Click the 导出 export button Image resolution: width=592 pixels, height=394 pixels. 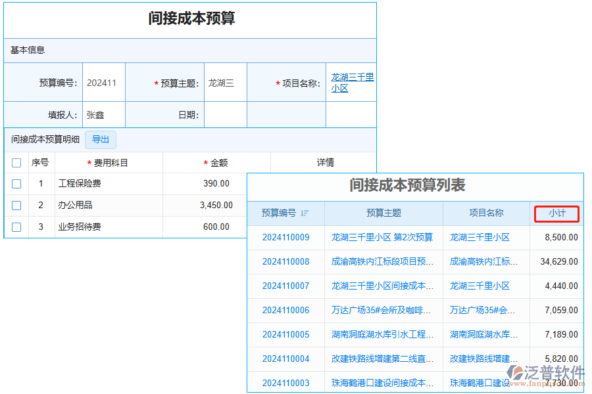100,139
